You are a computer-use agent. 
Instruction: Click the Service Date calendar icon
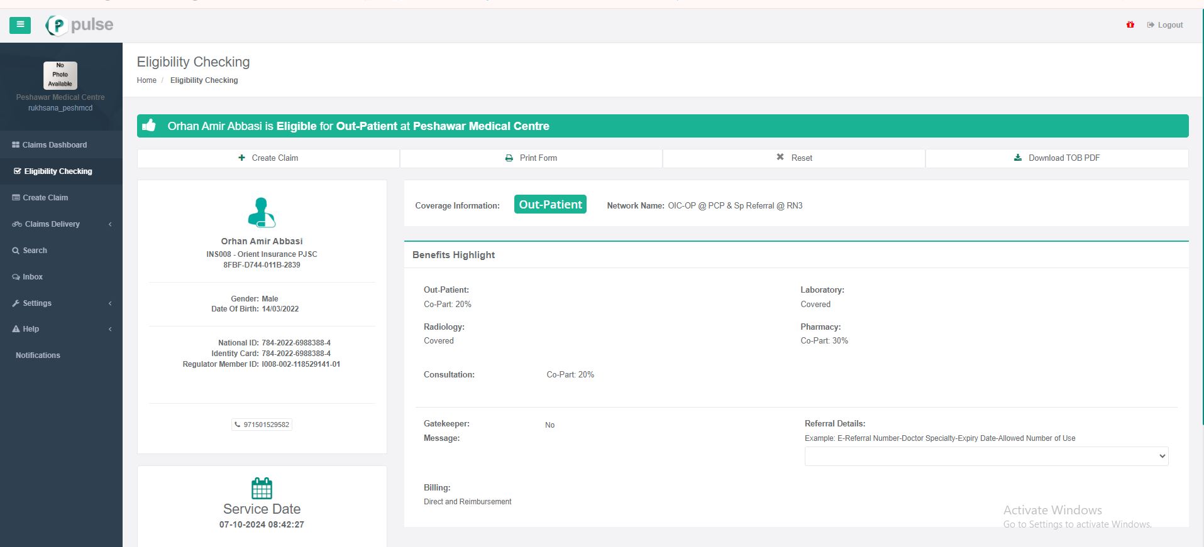click(262, 488)
